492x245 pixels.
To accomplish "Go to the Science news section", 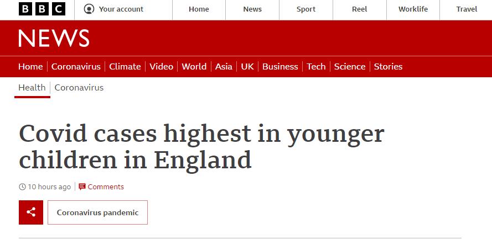I will 350,67.
